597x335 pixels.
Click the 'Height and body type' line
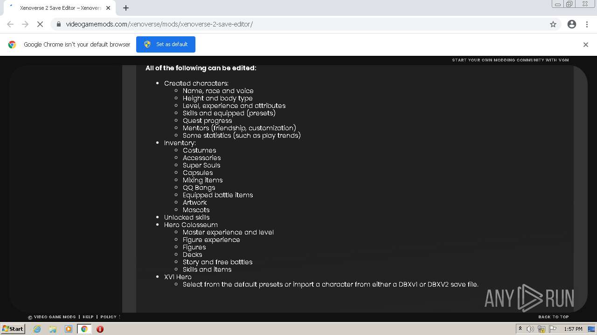pyautogui.click(x=217, y=98)
